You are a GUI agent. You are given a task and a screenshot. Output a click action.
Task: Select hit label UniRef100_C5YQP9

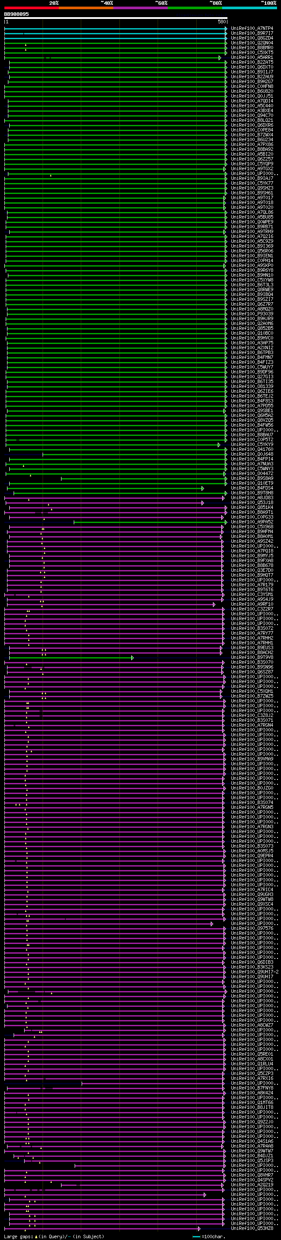(252, 164)
